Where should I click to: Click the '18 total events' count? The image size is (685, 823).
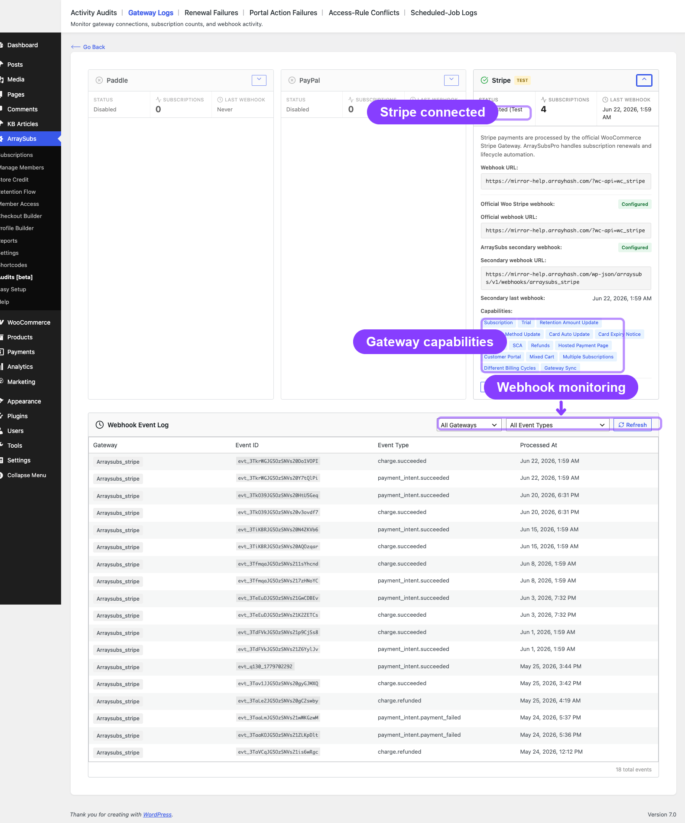(x=633, y=769)
